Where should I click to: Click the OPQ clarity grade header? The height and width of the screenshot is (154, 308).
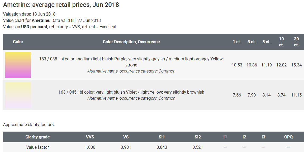pos(288,137)
